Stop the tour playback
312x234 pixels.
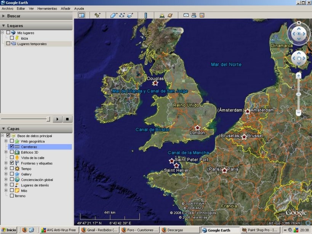(x=67, y=119)
